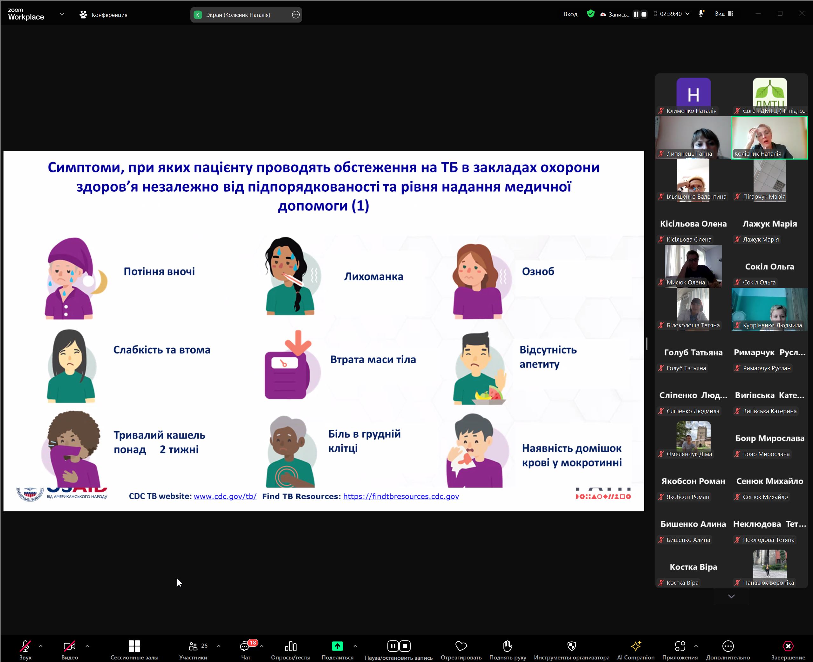Open Polls/Quizzes (Опросы/тесты) icon
The width and height of the screenshot is (813, 662).
(x=290, y=646)
